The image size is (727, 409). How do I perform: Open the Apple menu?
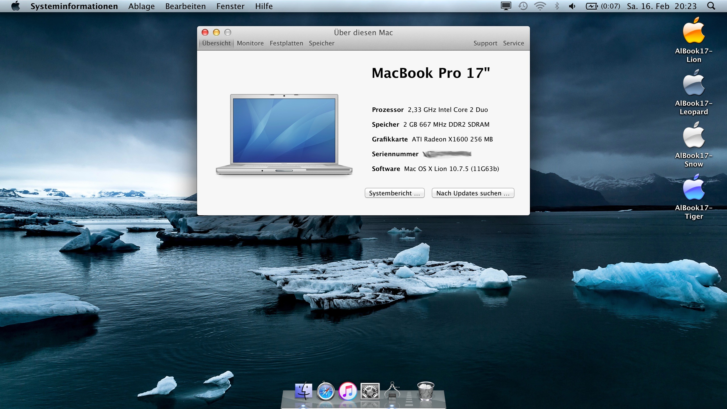pyautogui.click(x=16, y=6)
